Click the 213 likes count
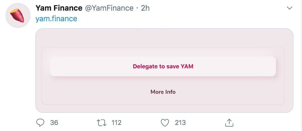The image size is (302, 131). coord(180,123)
